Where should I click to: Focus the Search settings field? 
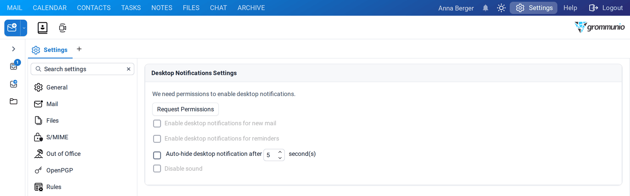point(82,69)
